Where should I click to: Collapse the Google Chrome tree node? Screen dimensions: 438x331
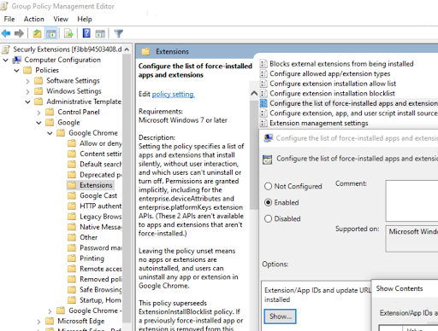(x=50, y=133)
